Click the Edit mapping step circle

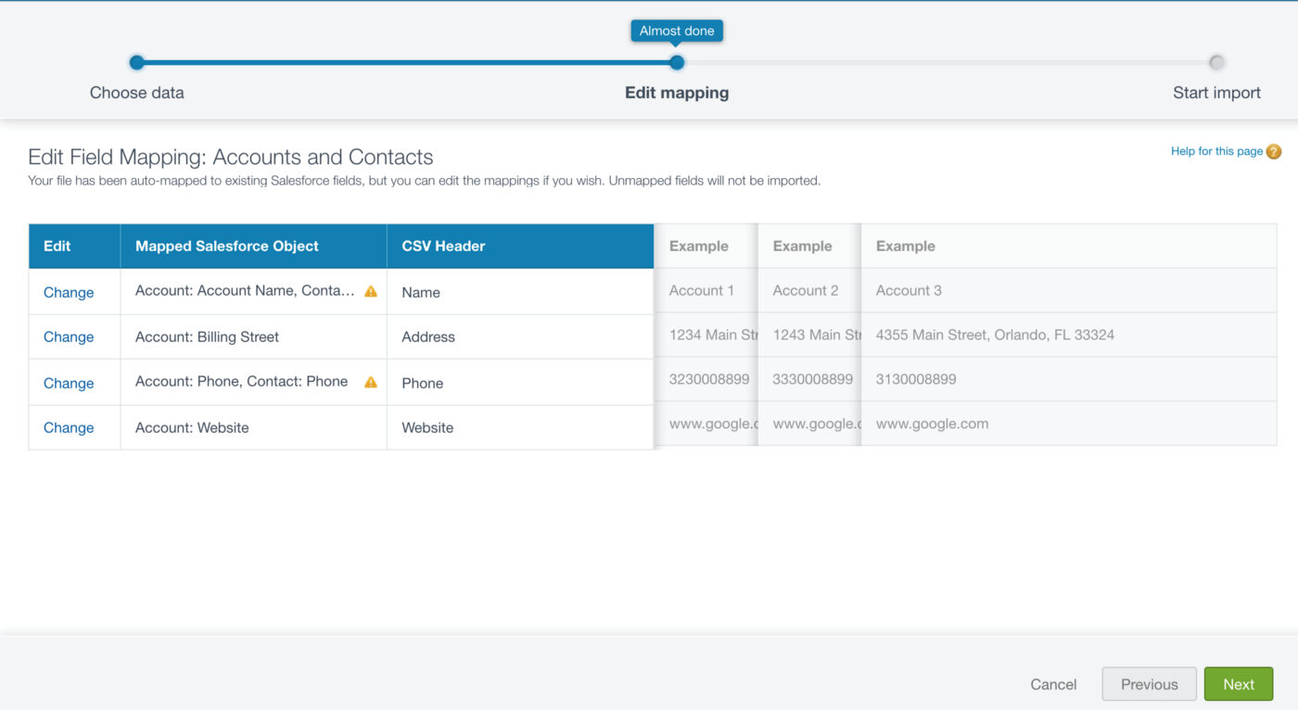pyautogui.click(x=677, y=63)
